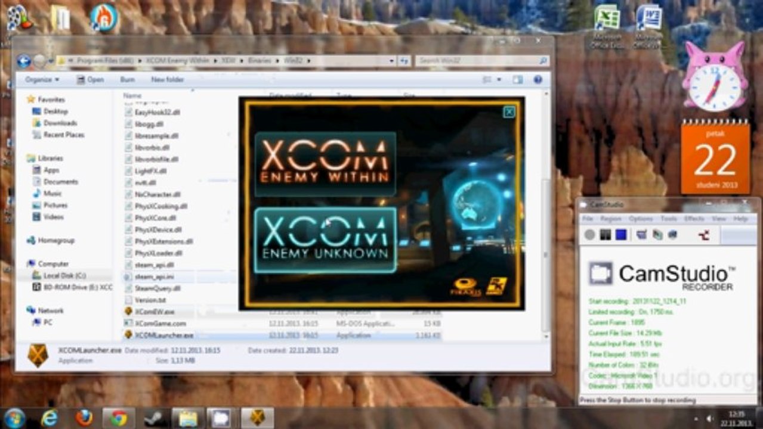Screen dimensions: 763x429
Task: Select the XComGame.com file
Action: pos(155,324)
